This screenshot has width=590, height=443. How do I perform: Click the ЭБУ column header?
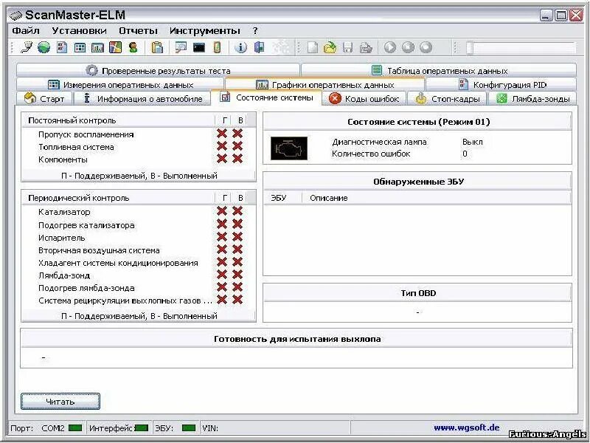click(282, 198)
